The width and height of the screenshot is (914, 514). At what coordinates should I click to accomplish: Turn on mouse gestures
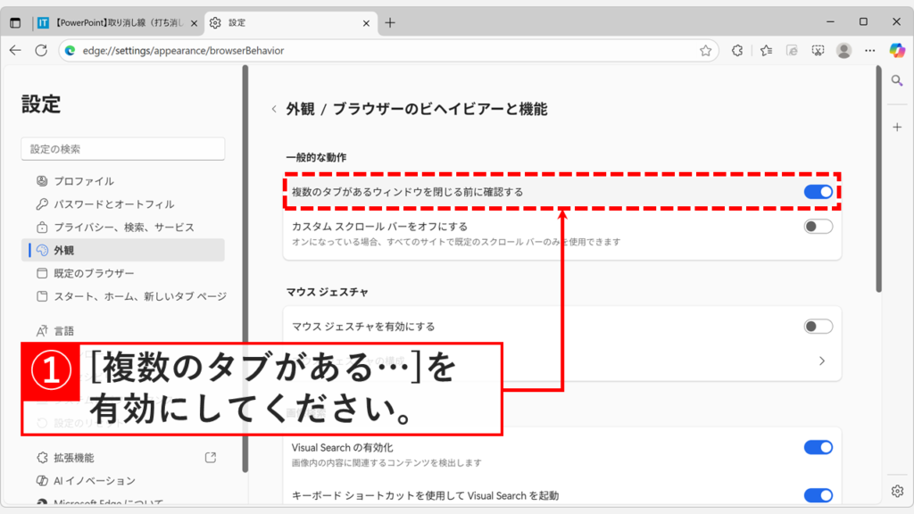tap(818, 327)
